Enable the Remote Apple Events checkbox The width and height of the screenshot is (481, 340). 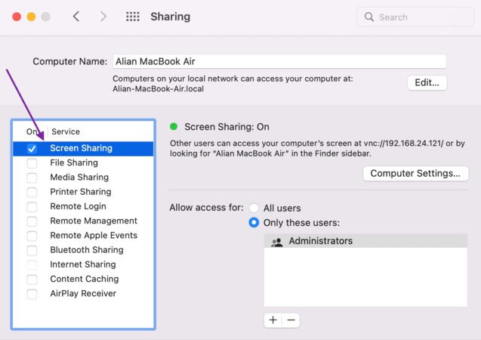tap(32, 236)
